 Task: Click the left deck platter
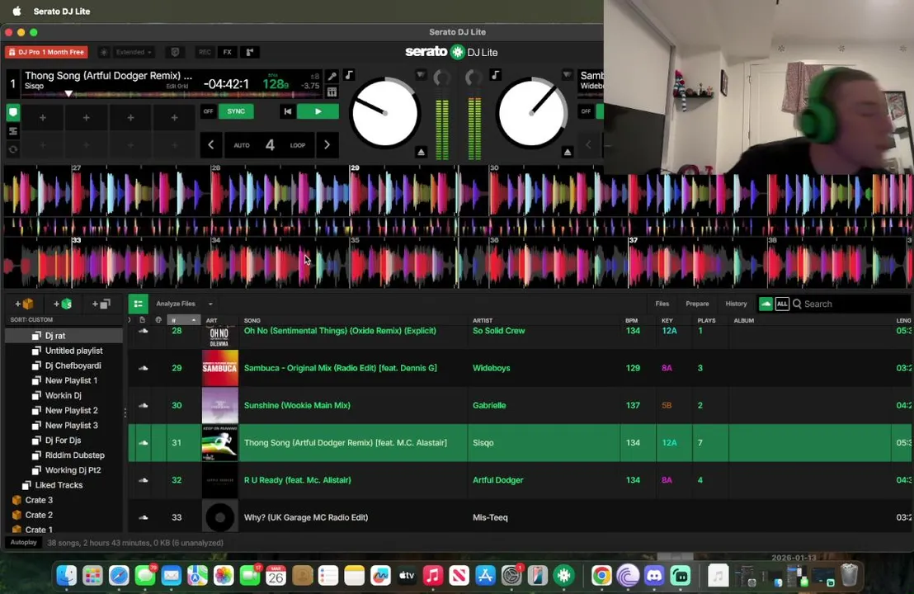pyautogui.click(x=384, y=113)
